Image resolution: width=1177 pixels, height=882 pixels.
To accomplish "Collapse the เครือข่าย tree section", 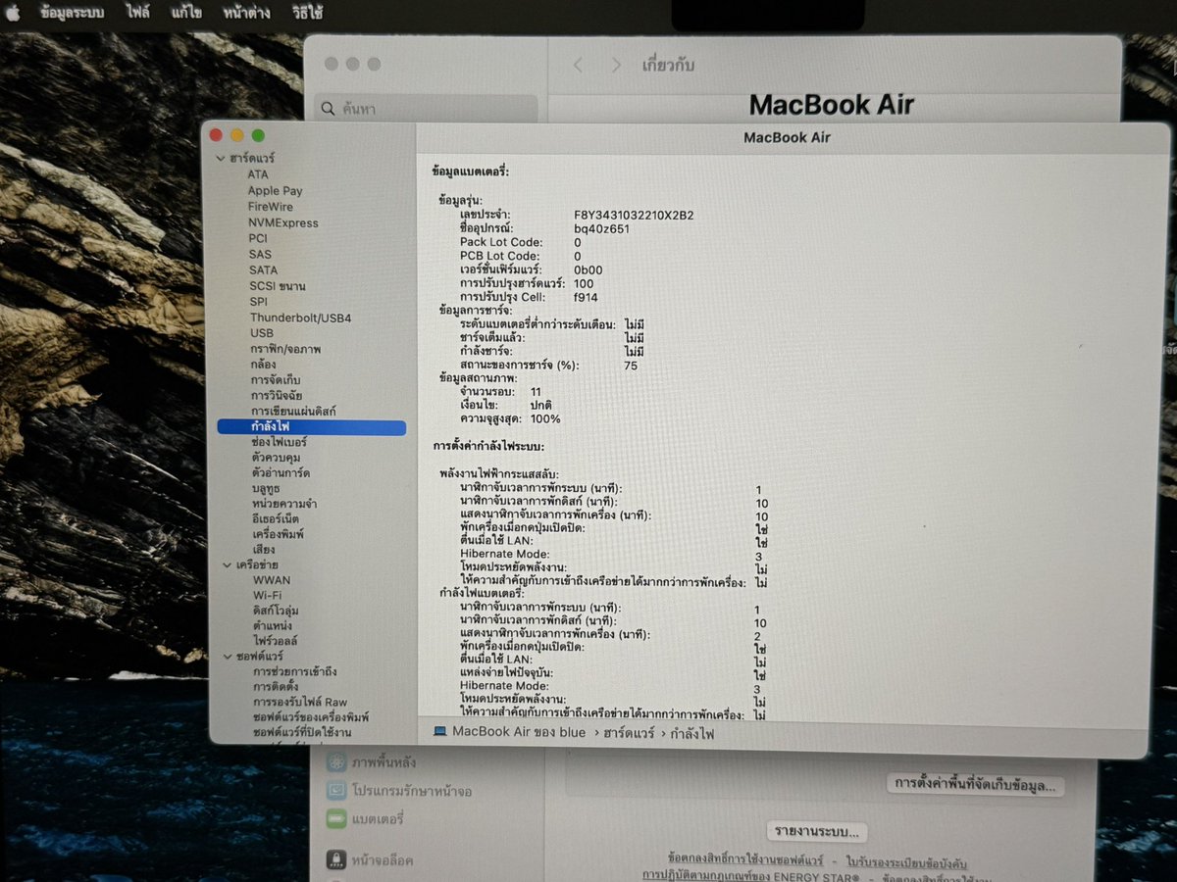I will (x=227, y=565).
